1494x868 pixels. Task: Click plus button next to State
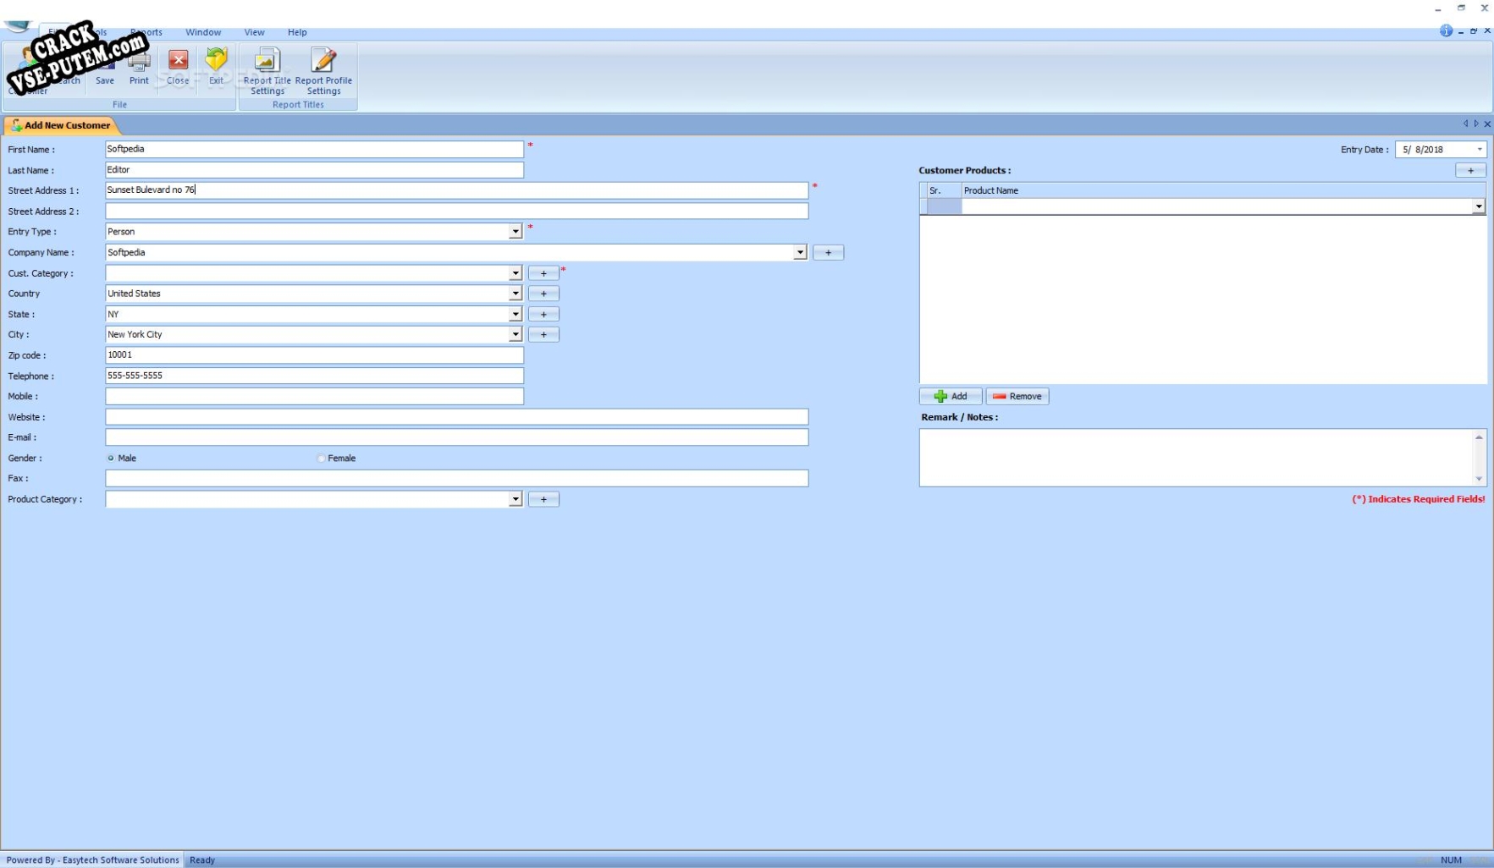[x=543, y=314]
